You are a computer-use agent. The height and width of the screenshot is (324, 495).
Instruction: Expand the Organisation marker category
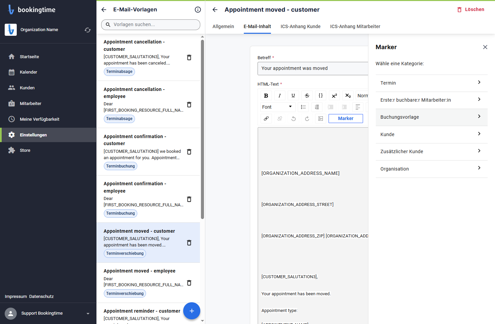coord(431,169)
